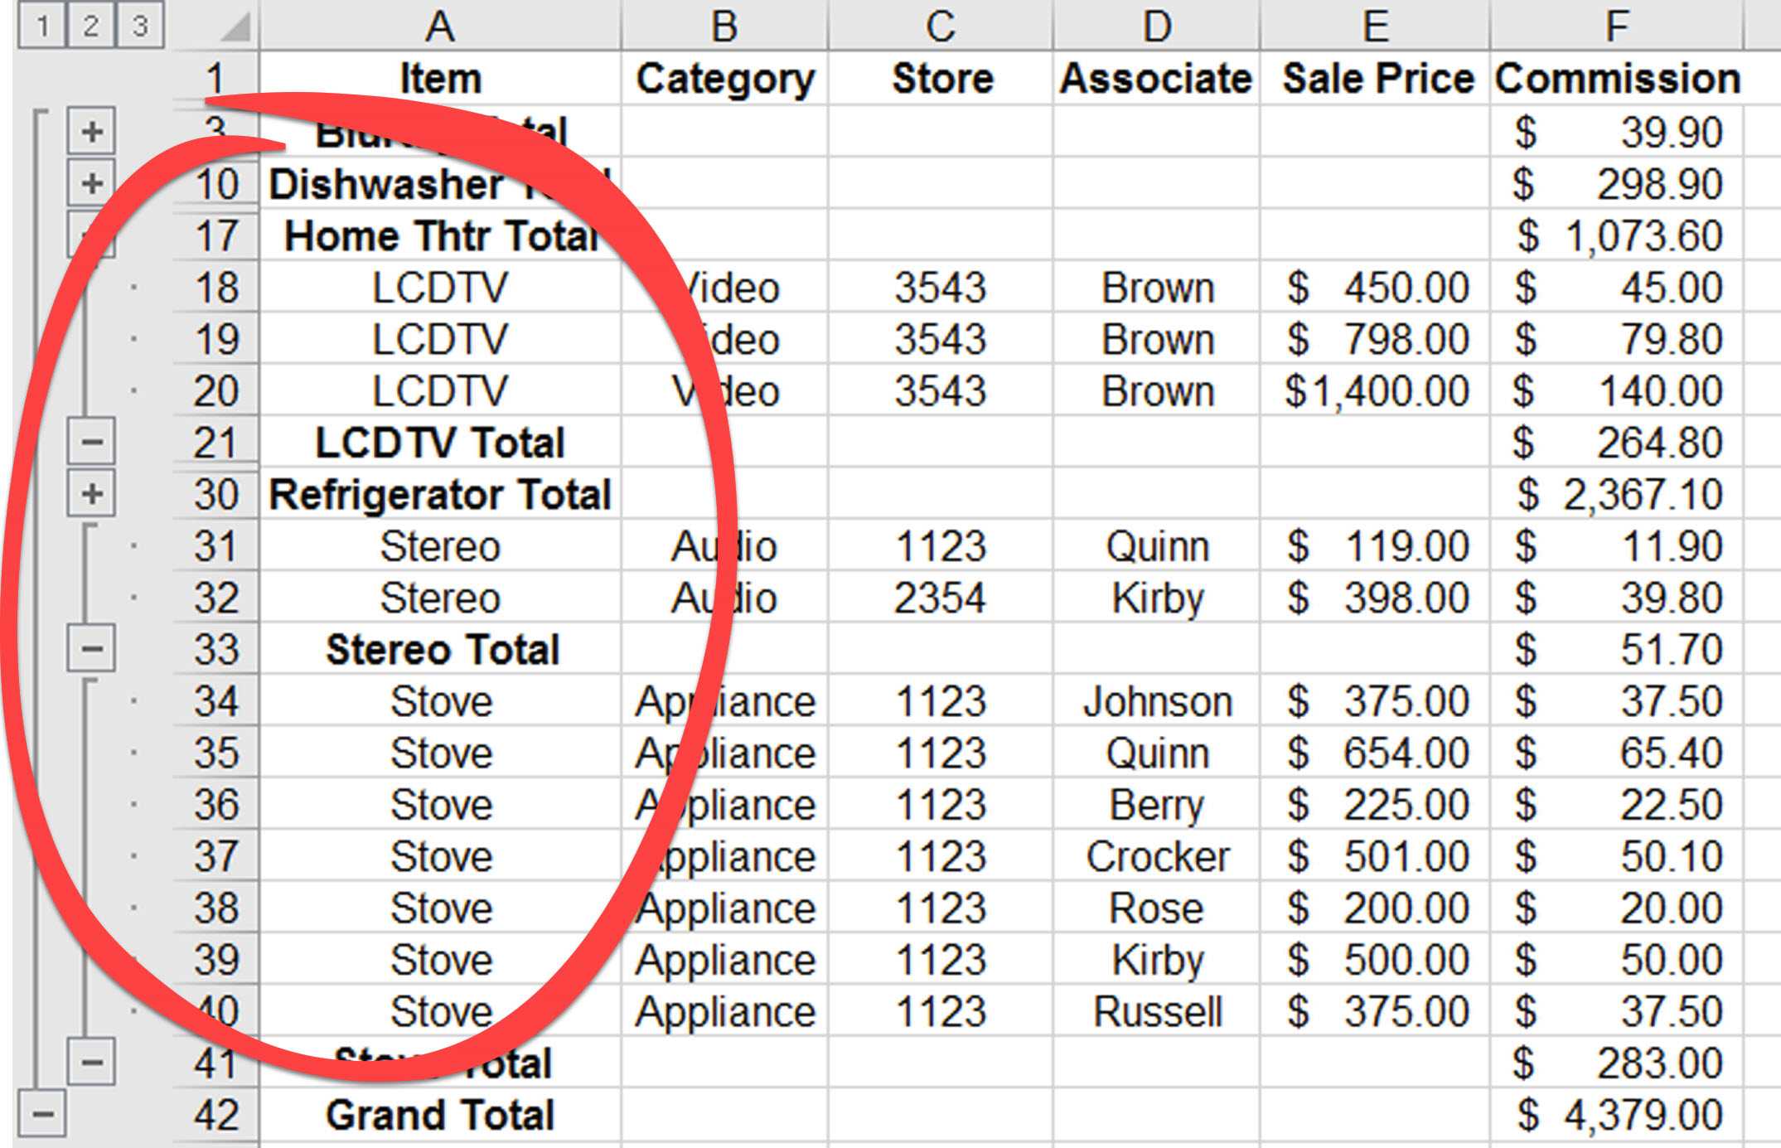This screenshot has width=1781, height=1148.
Task: Select column E header
Action: pyautogui.click(x=1376, y=26)
